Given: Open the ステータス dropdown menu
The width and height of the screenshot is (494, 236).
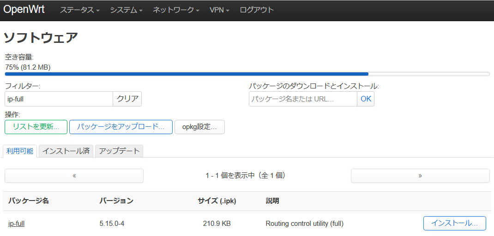Looking at the screenshot, I should tap(80, 10).
